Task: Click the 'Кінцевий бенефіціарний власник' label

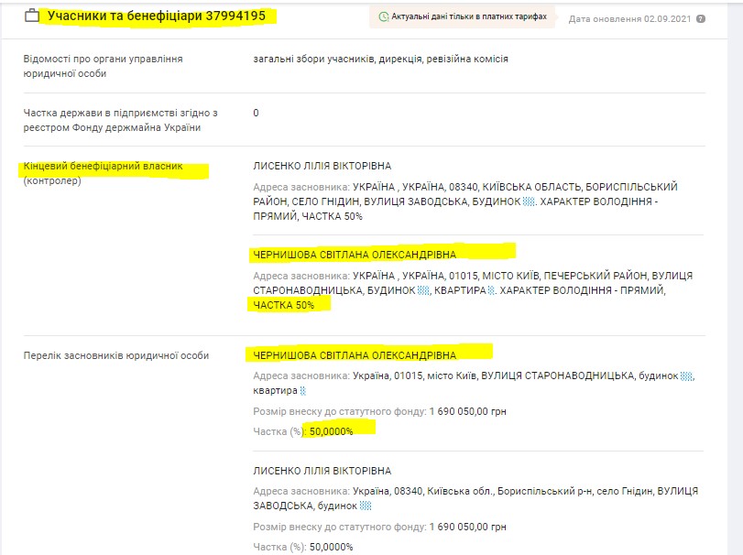Action: [104, 167]
